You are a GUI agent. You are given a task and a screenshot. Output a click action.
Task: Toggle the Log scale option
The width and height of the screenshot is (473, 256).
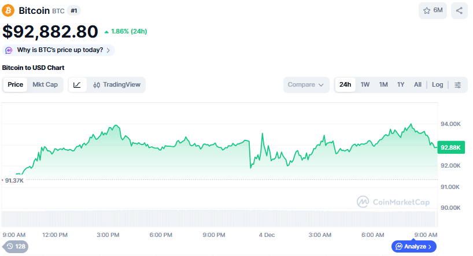tap(437, 85)
